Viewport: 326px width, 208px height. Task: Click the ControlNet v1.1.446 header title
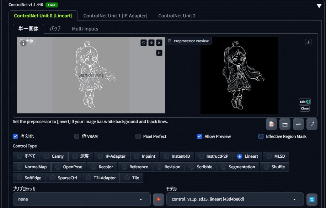26,5
